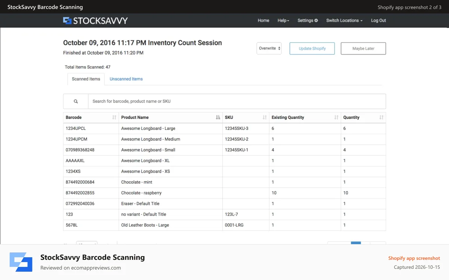This screenshot has width=449, height=280.
Task: Click Existing Quantity 10 for Chocolate - raspberry
Action: pyautogui.click(x=274, y=193)
